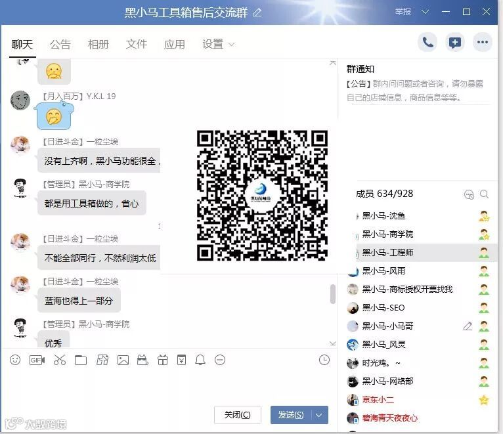Viewport: 503px width, 434px height.
Task: Click the owner badge next to 黑小马-沈鱼
Action: tap(484, 216)
